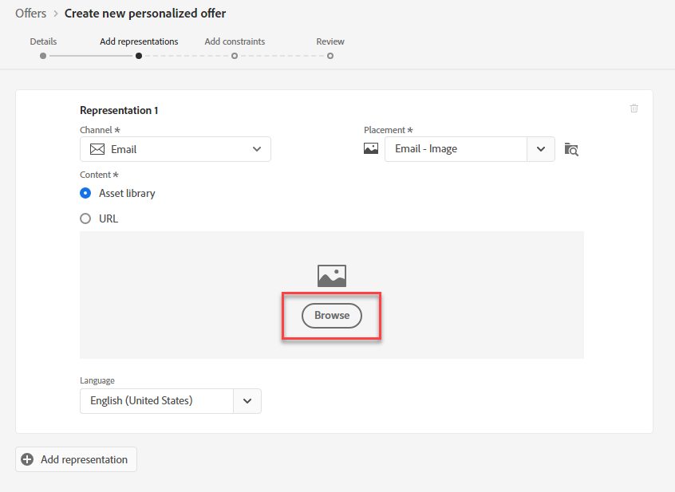The image size is (675, 492).
Task: Click the plus icon on Add representation
Action: tap(27, 459)
